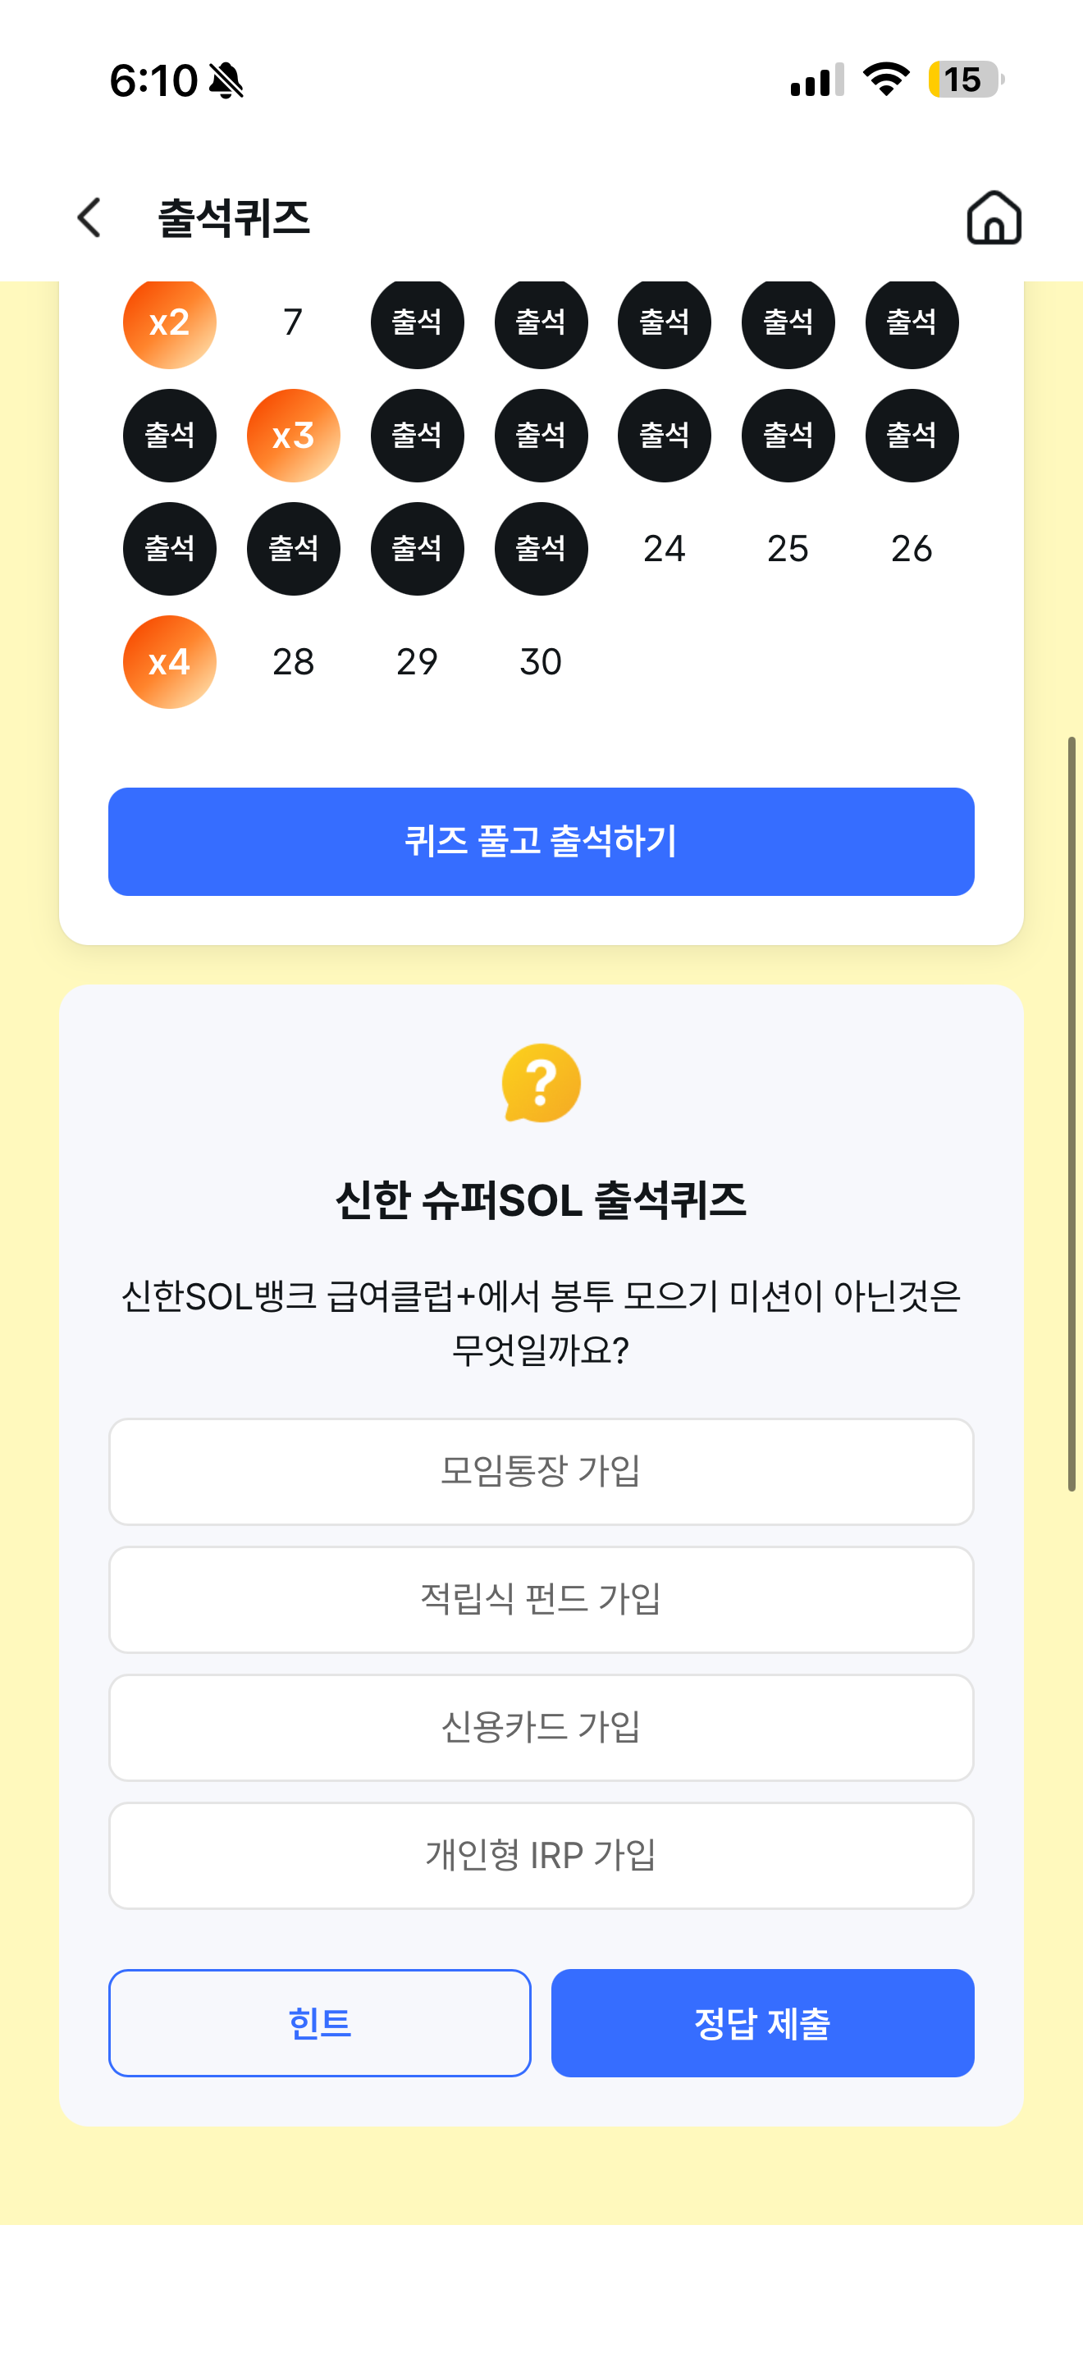Click the vertical scrollbar on right edge
Viewport: 1083px width, 2353px height.
click(1072, 1114)
